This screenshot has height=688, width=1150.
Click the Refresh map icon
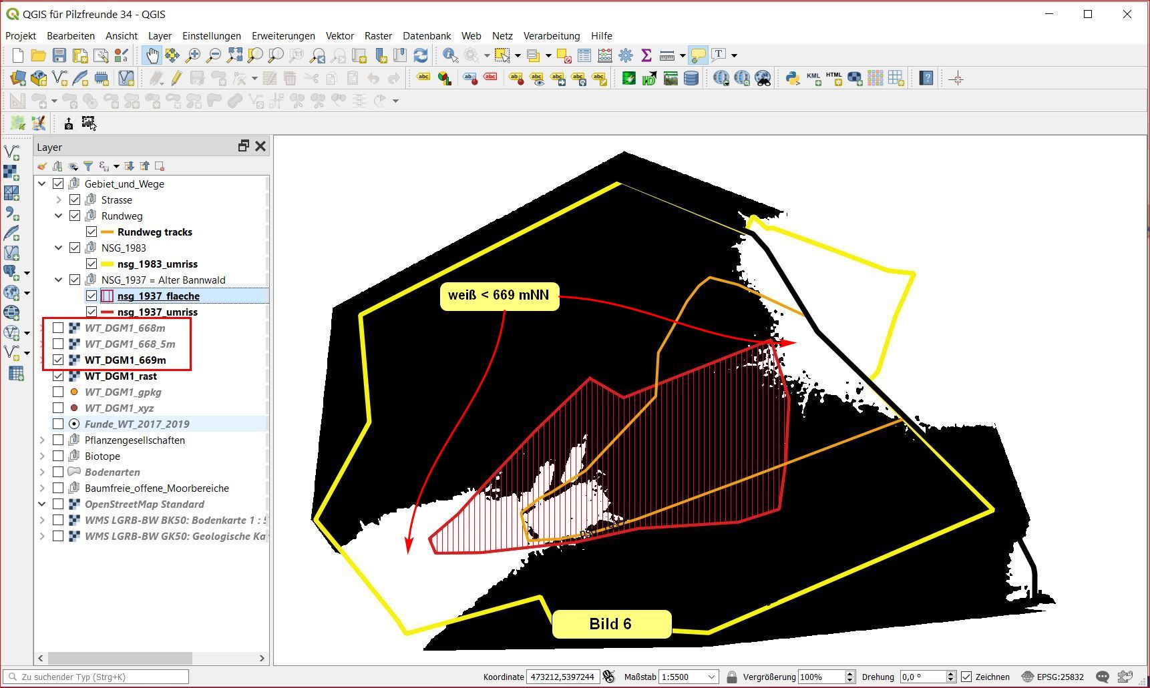click(x=421, y=55)
